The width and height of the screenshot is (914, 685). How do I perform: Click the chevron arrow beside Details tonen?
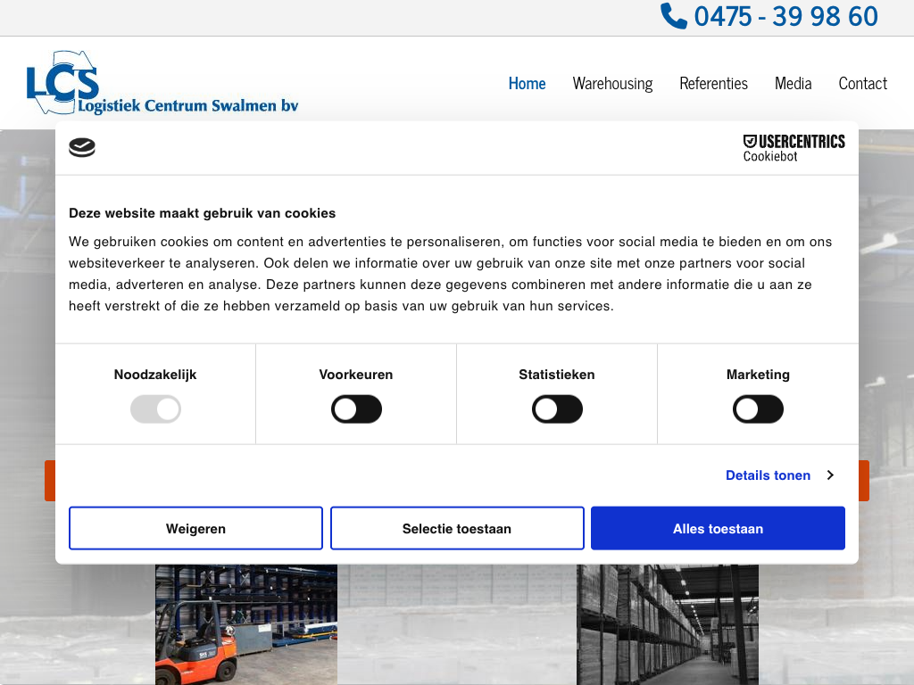[830, 475]
